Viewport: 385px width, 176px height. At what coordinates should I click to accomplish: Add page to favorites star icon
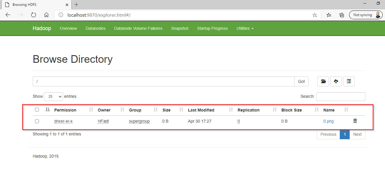pos(315,15)
